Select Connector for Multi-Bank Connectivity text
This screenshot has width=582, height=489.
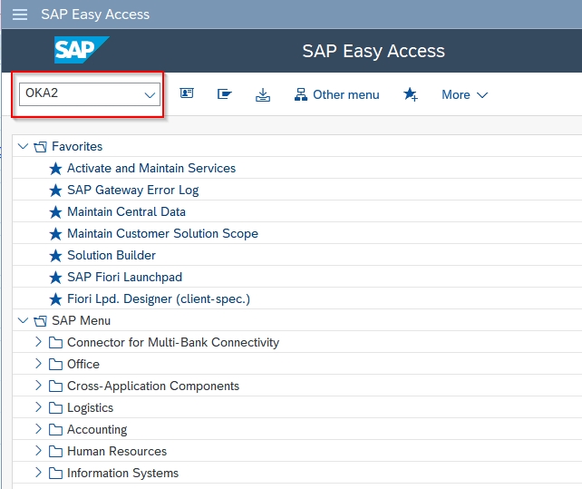point(173,342)
